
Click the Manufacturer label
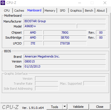tap(13, 21)
